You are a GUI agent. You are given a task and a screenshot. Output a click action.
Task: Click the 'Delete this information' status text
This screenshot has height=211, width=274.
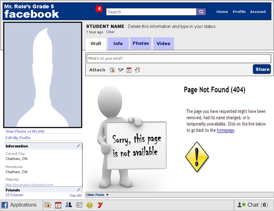[172, 26]
